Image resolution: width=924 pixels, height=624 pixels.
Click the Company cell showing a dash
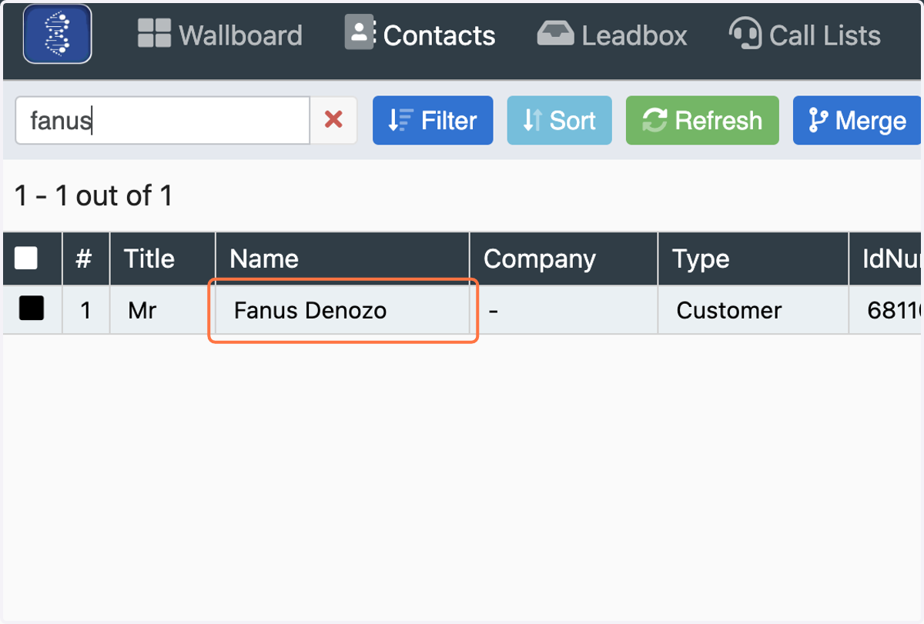(564, 311)
